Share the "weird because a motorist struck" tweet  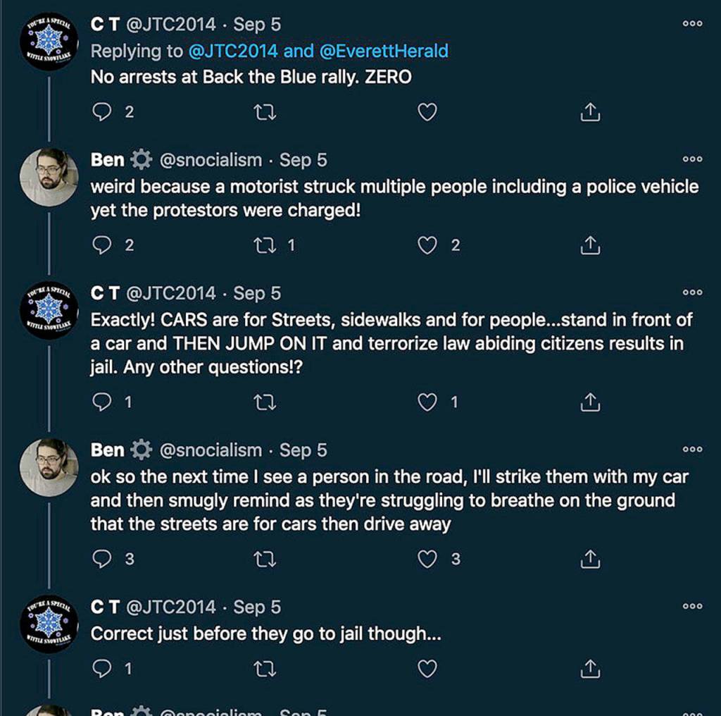591,245
